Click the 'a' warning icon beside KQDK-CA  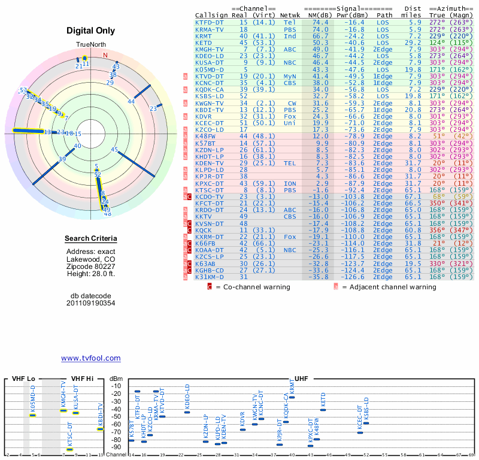point(186,89)
